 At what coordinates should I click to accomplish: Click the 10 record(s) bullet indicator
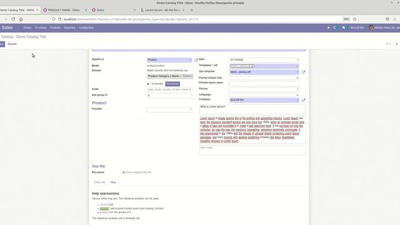tap(148, 84)
